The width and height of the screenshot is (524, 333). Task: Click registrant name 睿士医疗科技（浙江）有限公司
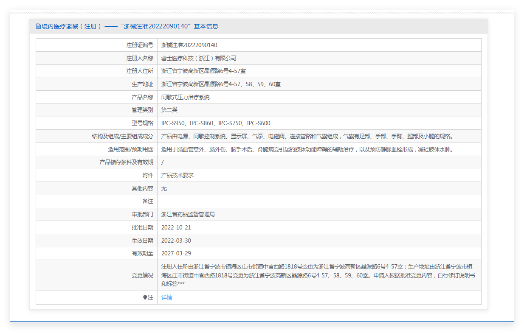198,58
